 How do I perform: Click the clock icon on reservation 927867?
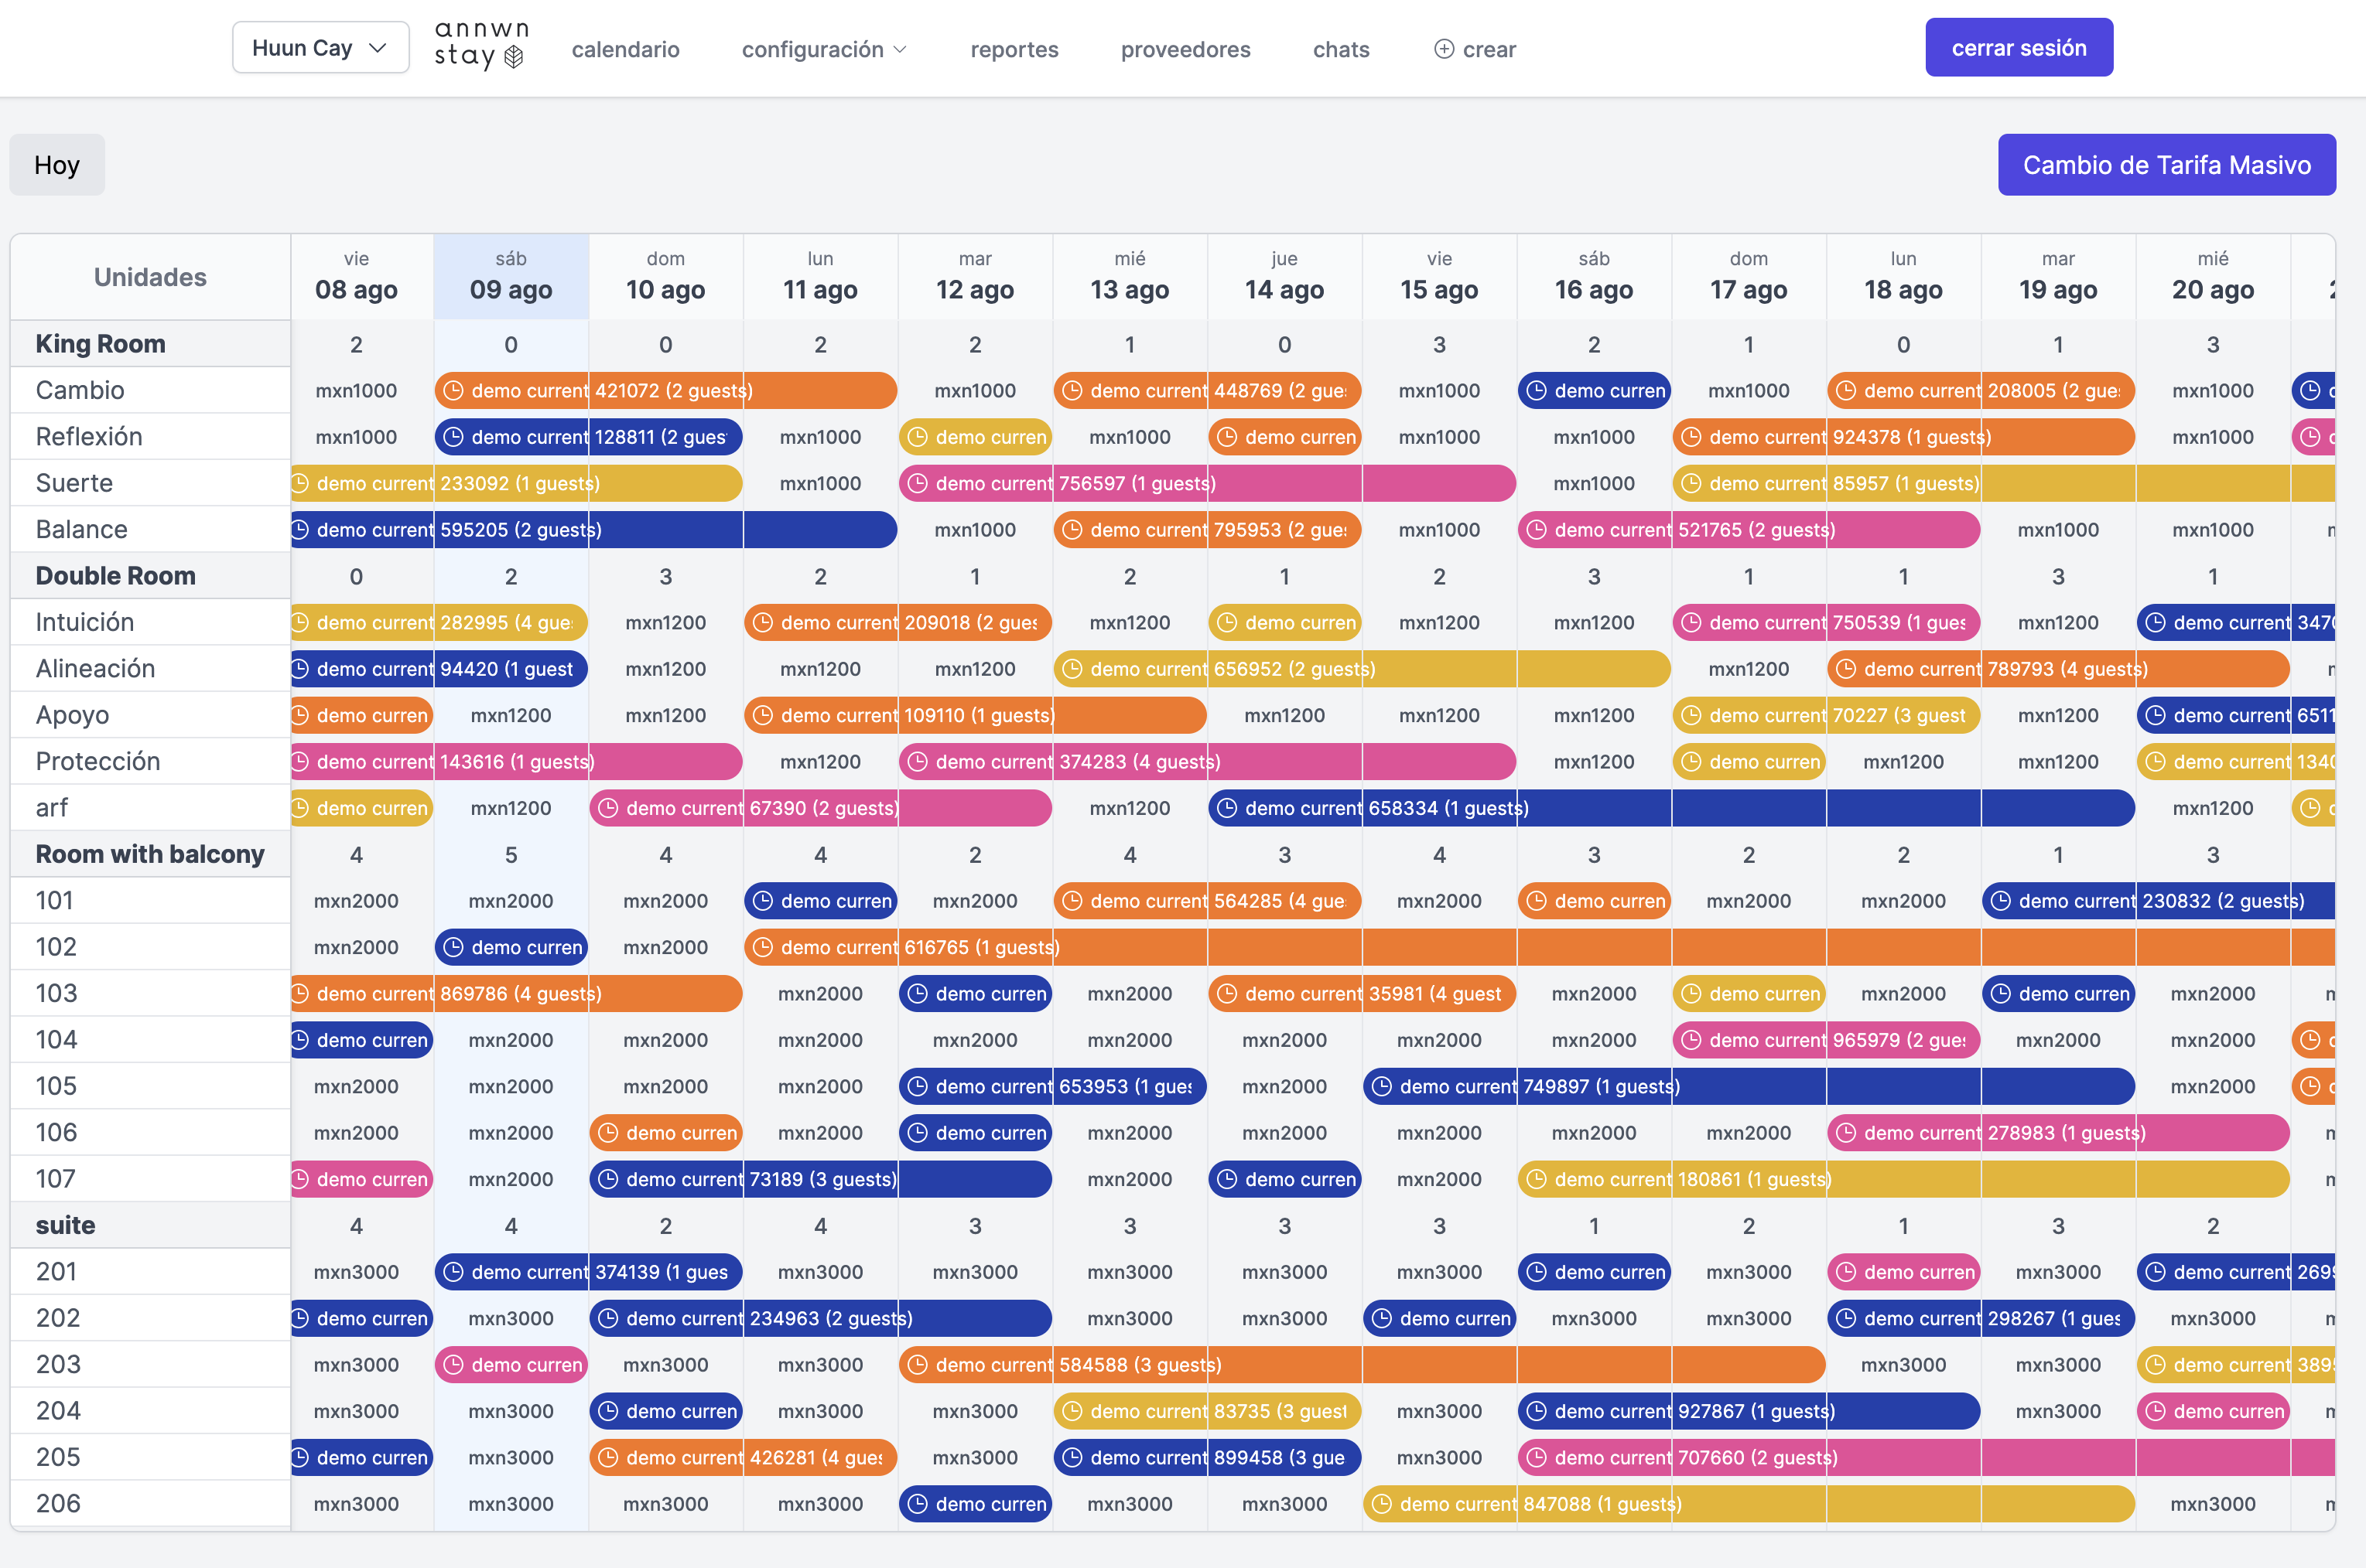pos(1539,1411)
